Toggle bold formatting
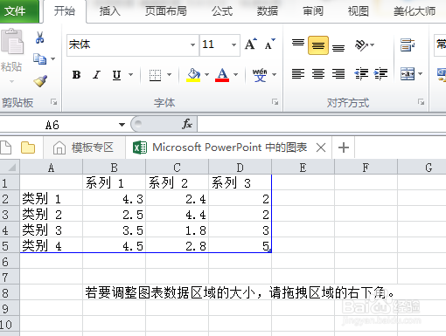Image resolution: width=446 pixels, height=336 pixels. point(77,75)
